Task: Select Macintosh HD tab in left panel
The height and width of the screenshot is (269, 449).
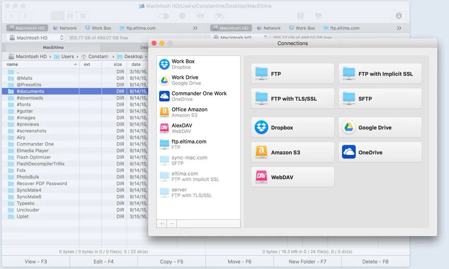Action: tap(27, 28)
